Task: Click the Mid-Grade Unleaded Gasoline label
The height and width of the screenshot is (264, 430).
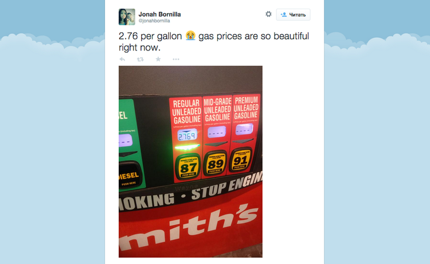Action: pyautogui.click(x=217, y=110)
